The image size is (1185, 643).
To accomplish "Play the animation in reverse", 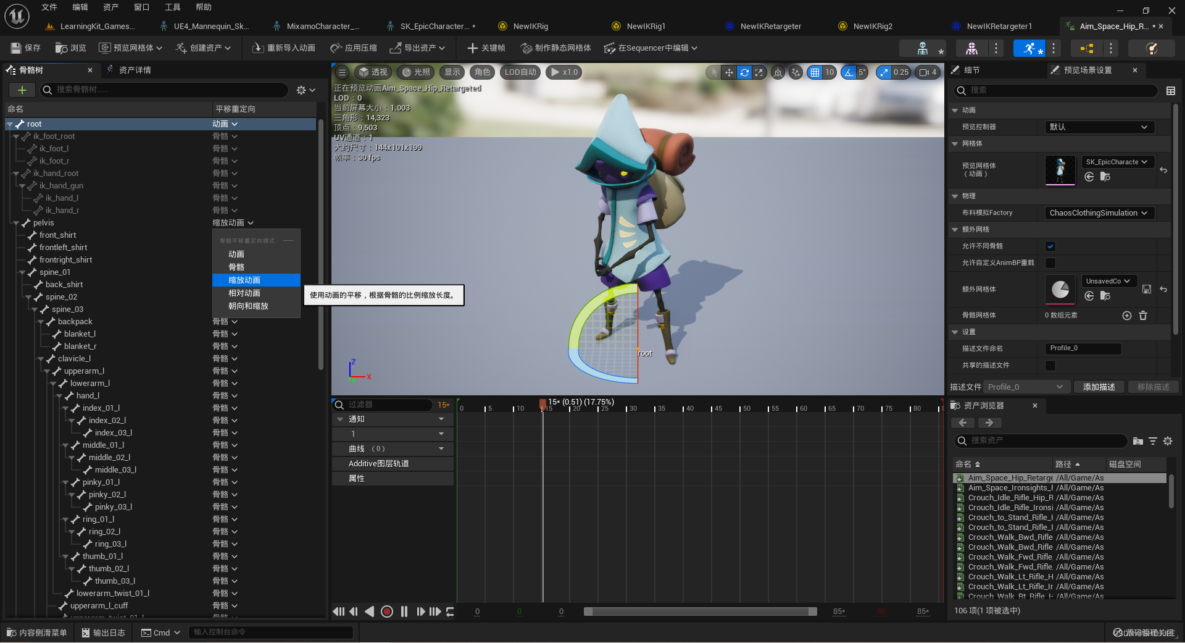I will pyautogui.click(x=369, y=611).
